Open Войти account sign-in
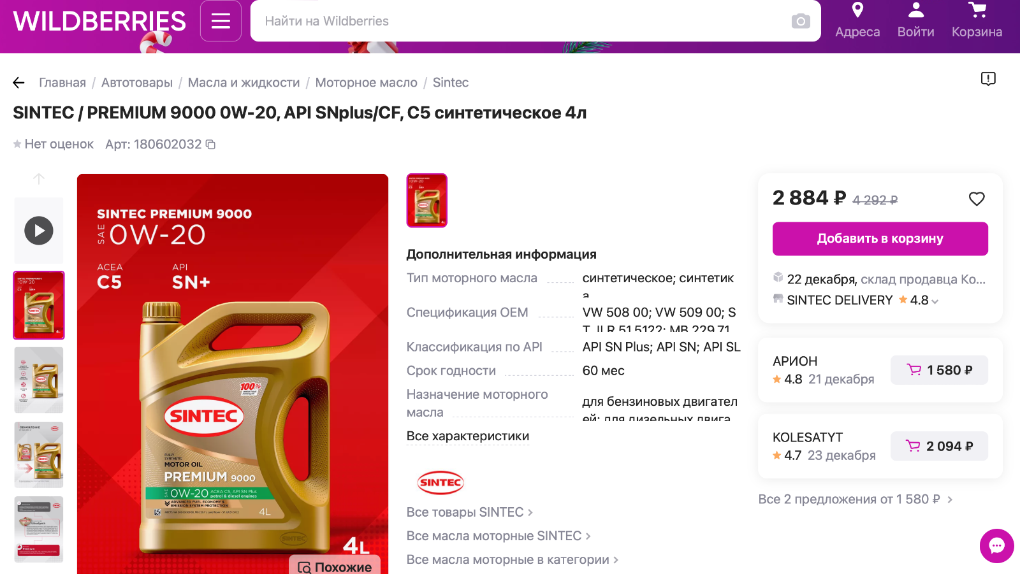The width and height of the screenshot is (1020, 574). tap(915, 20)
